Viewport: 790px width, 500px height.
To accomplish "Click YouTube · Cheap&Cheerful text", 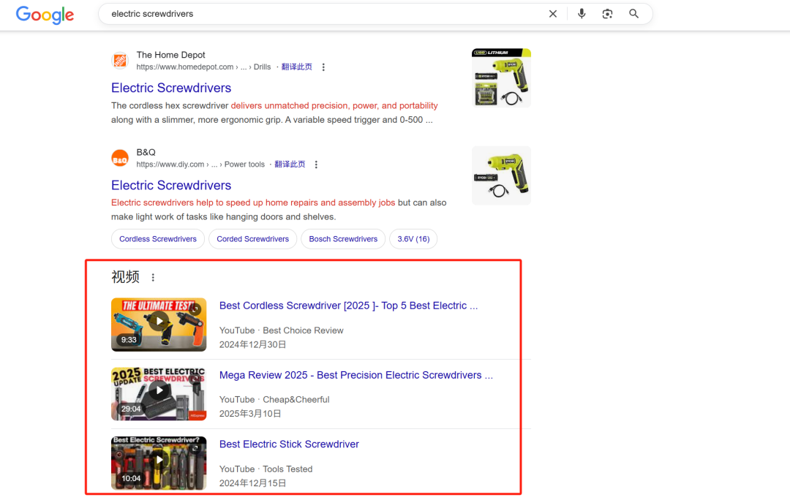I will (x=274, y=400).
